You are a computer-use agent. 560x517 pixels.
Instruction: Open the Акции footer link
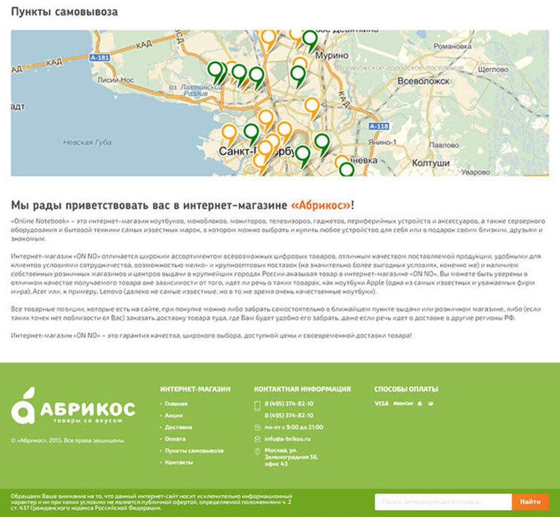(174, 415)
